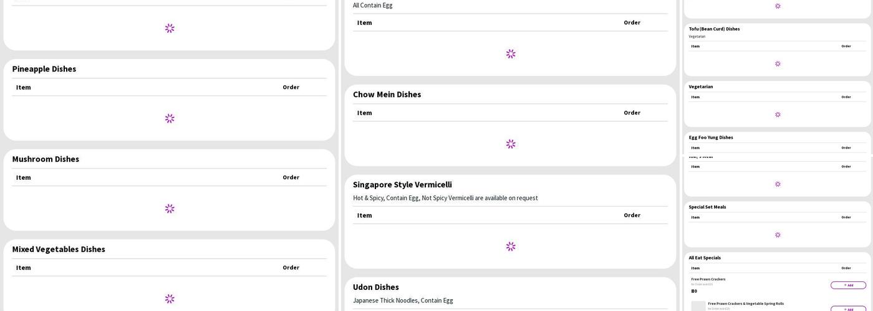Screen dimensions: 873x311
Task: Select the Pineapple Dishes heading
Action: (44, 69)
